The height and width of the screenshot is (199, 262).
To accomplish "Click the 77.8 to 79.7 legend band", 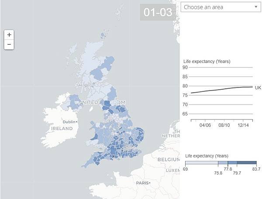I will tap(232, 163).
